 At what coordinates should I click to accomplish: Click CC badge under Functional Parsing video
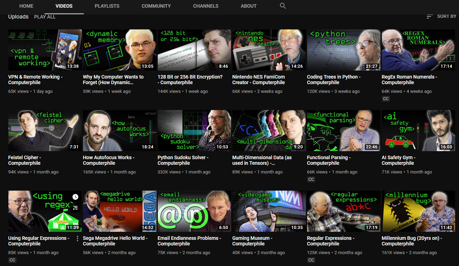click(x=311, y=179)
